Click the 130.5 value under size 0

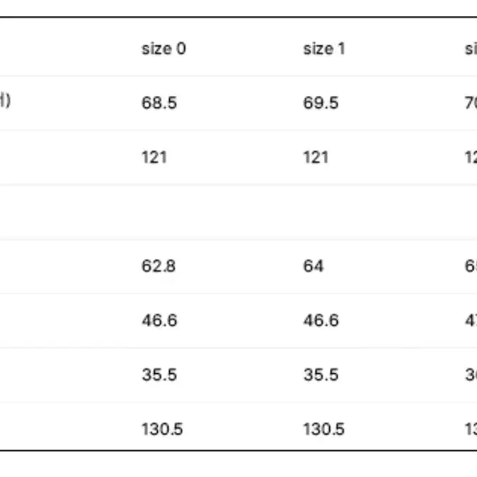tap(162, 429)
